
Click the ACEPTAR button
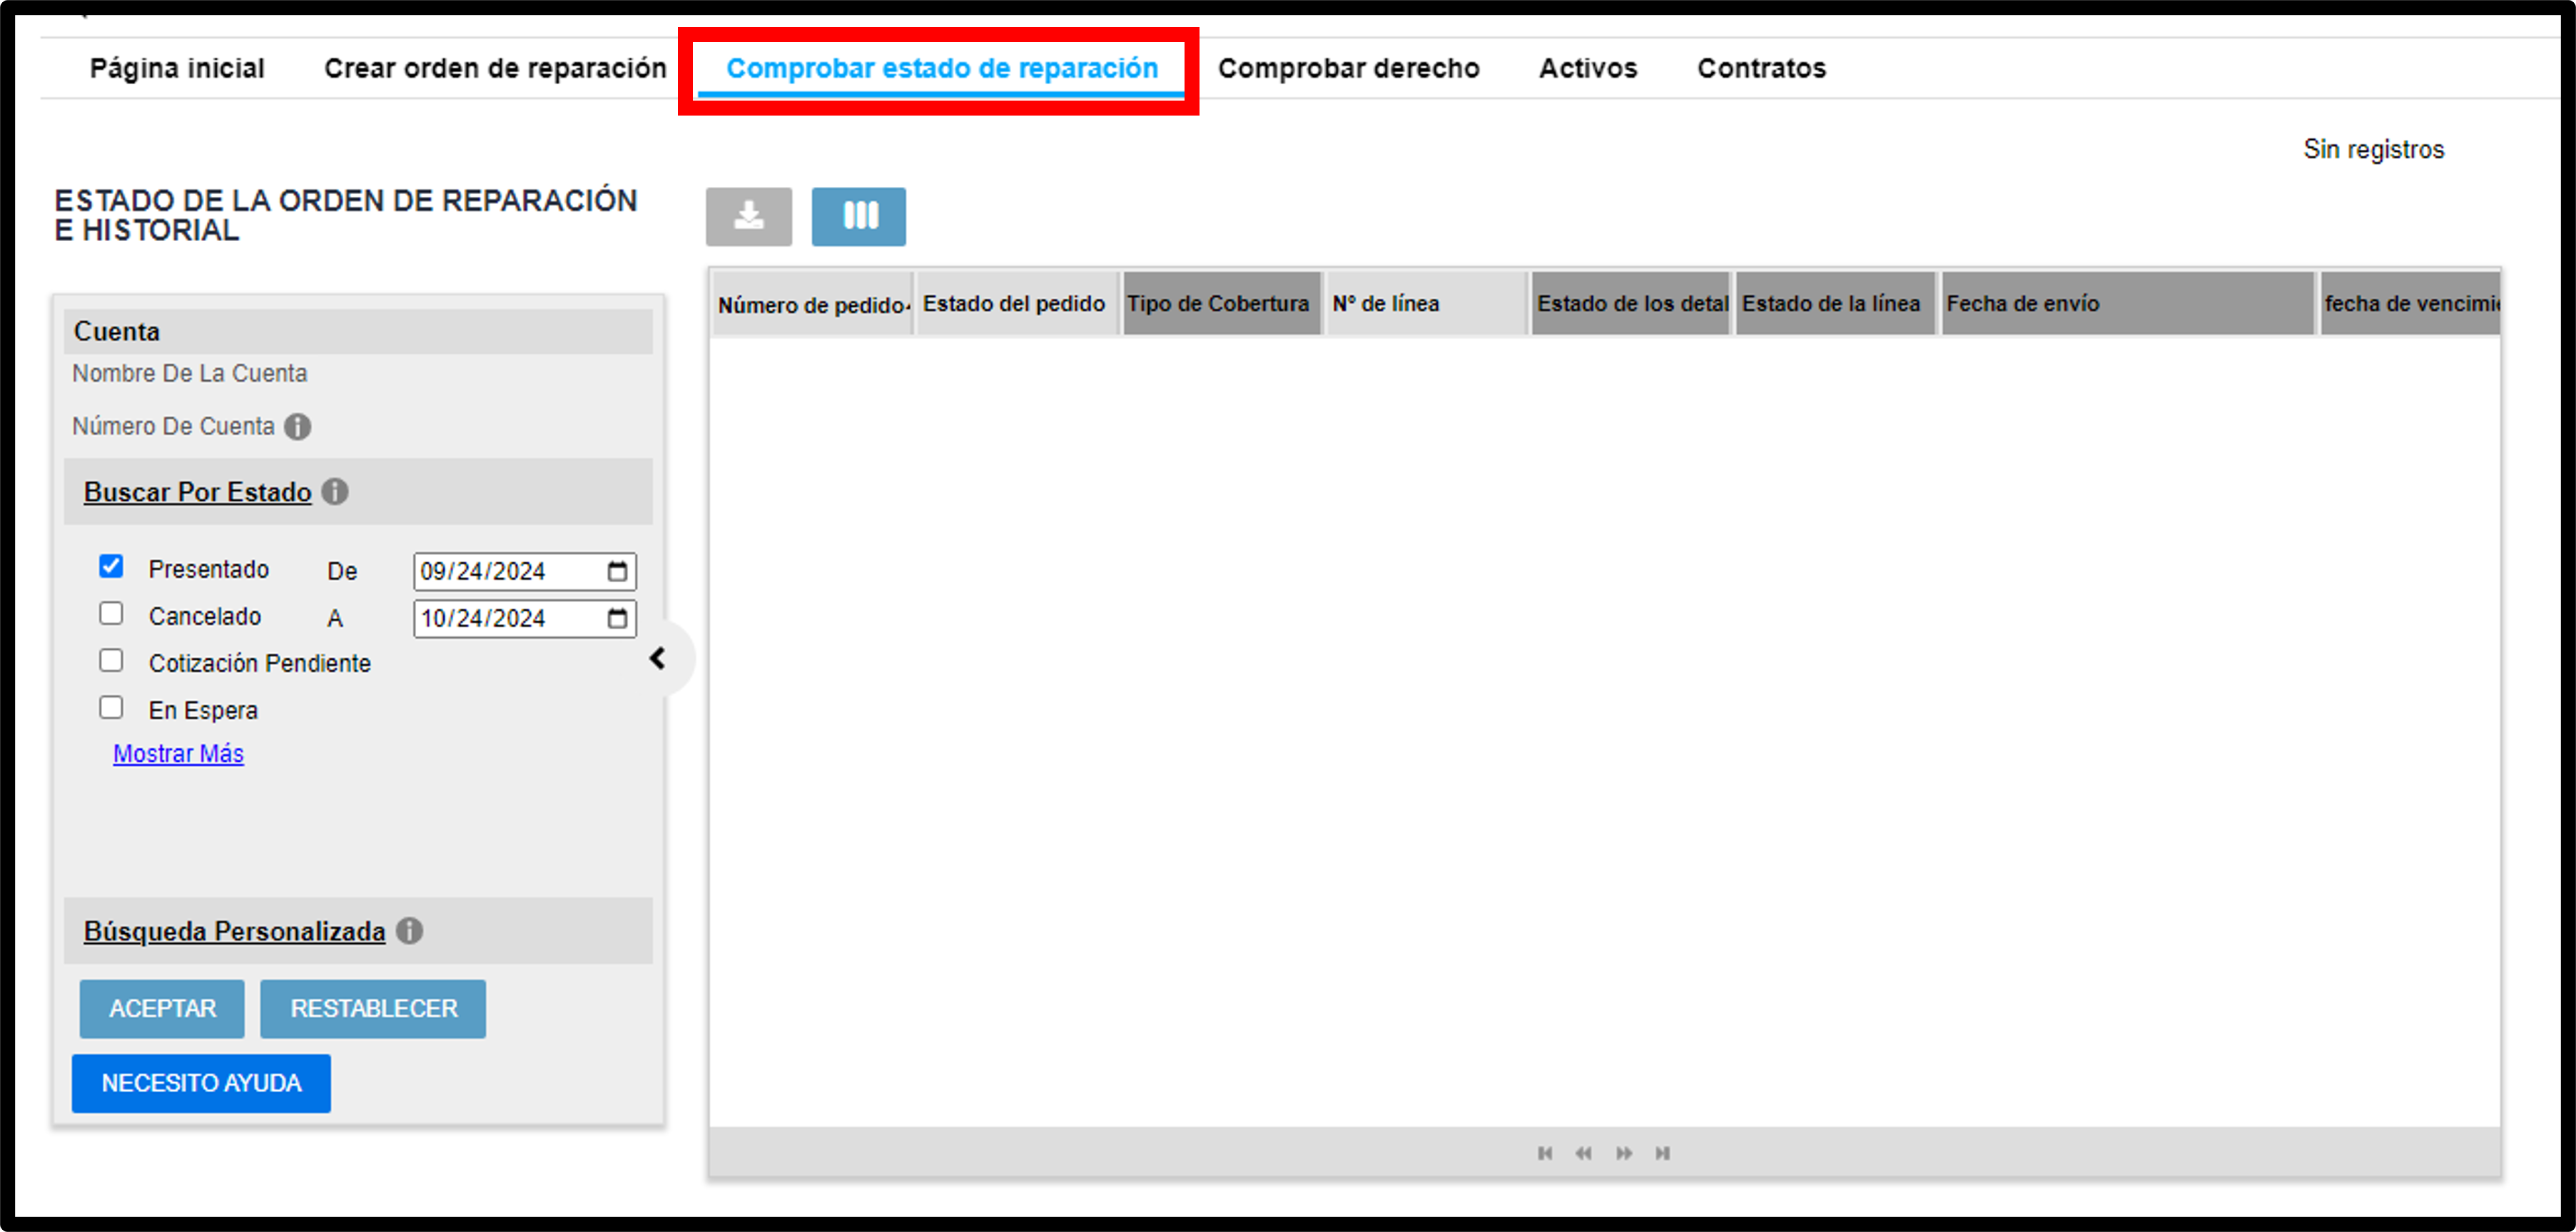pos(162,1009)
